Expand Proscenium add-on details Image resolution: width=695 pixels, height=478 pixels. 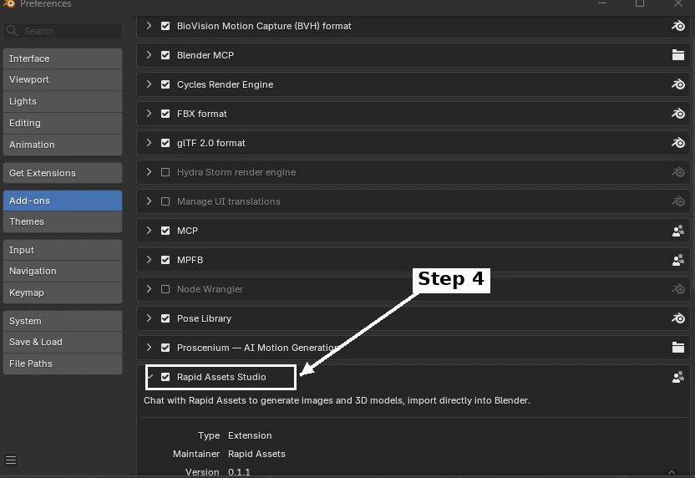(149, 348)
